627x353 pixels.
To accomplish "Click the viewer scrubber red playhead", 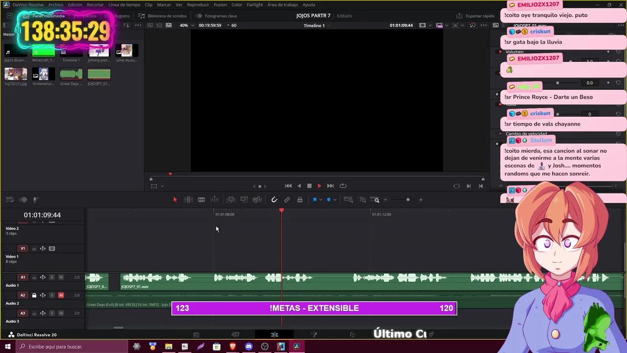I will pos(170,174).
